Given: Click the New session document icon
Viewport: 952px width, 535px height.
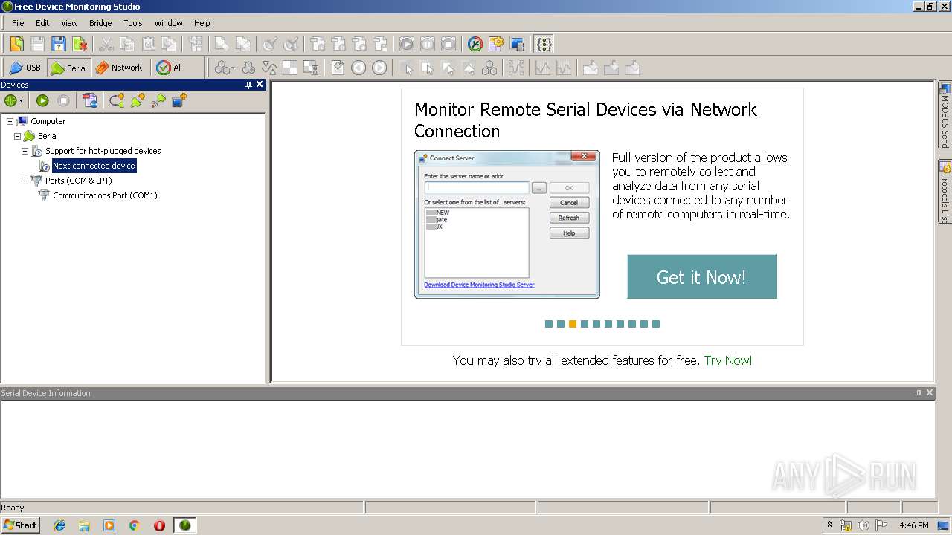Looking at the screenshot, I should coord(16,44).
